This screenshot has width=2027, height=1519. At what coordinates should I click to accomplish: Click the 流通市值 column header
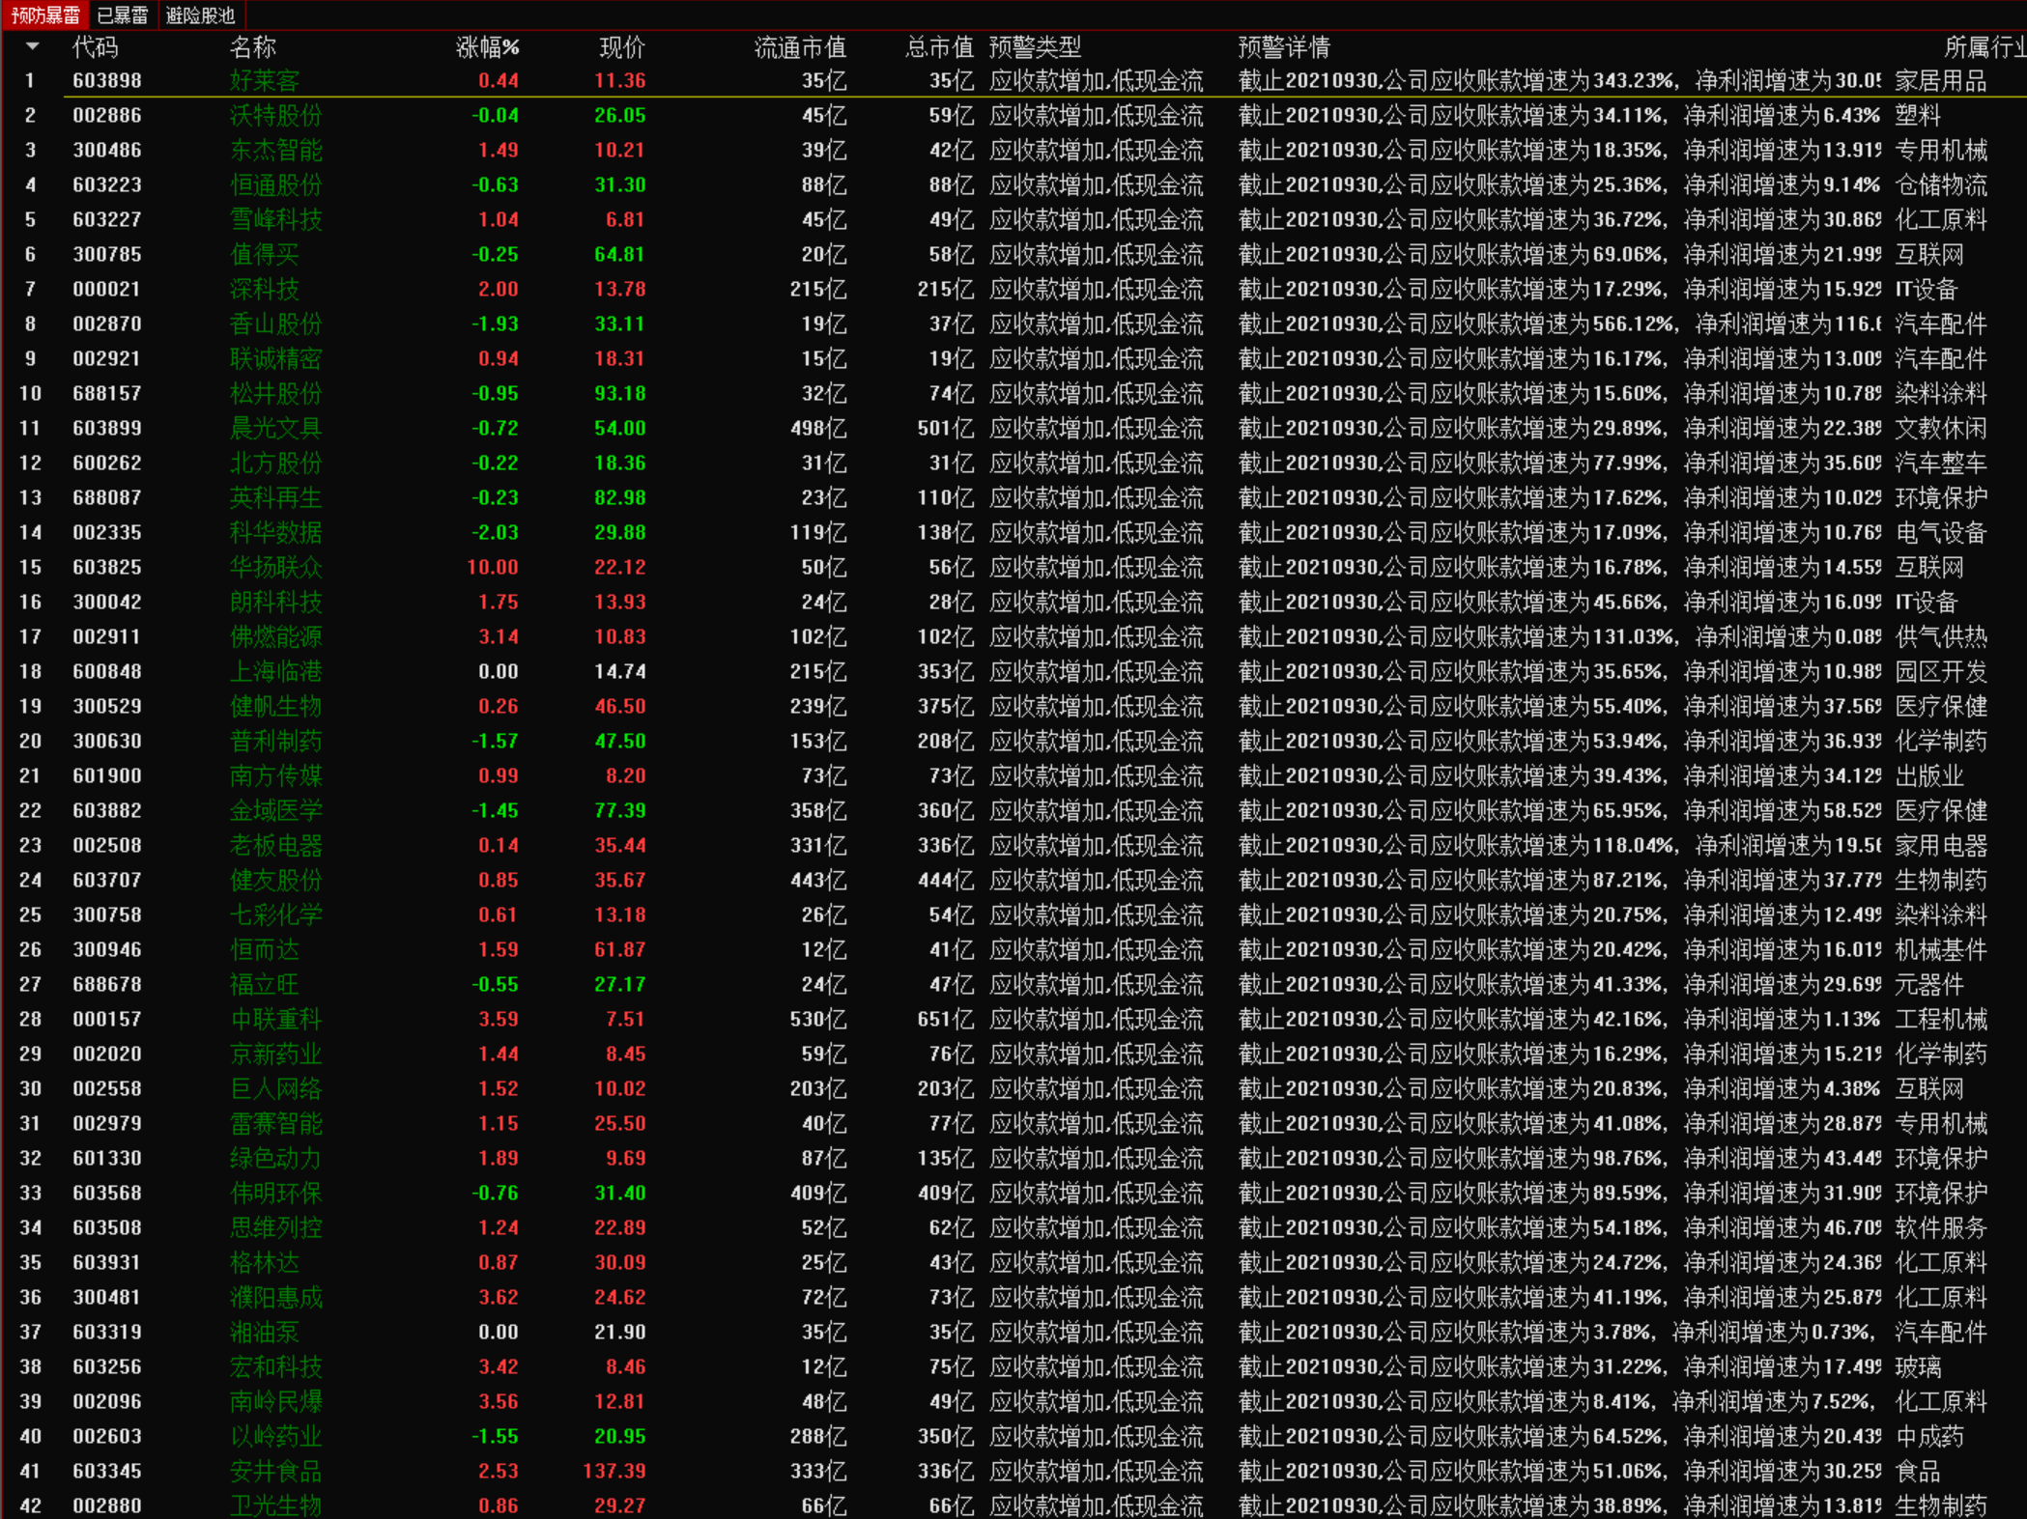click(799, 47)
